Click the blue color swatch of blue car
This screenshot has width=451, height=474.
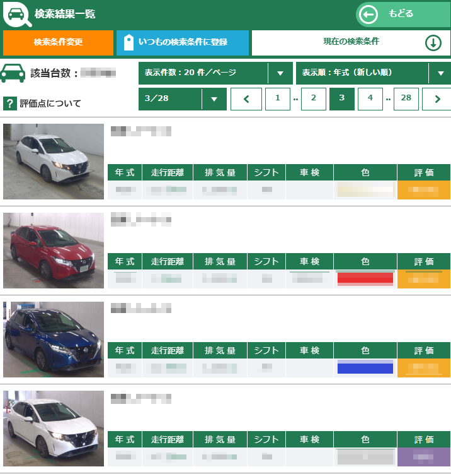coord(365,367)
